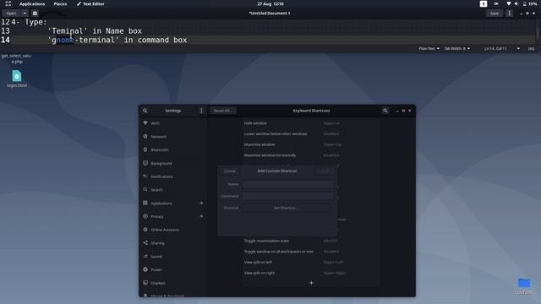Click the Save button in Text Editor
The height and width of the screenshot is (304, 541).
(495, 14)
